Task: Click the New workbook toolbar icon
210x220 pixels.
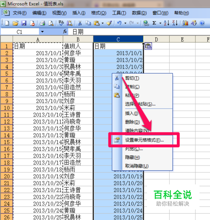Action: [7, 23]
